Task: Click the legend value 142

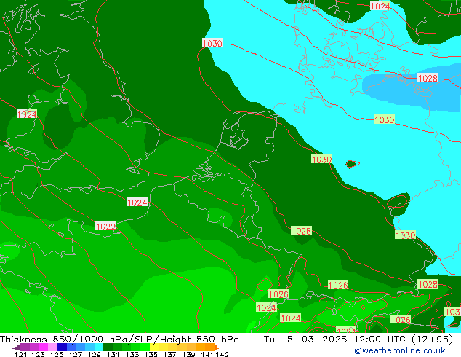Action: (223, 354)
